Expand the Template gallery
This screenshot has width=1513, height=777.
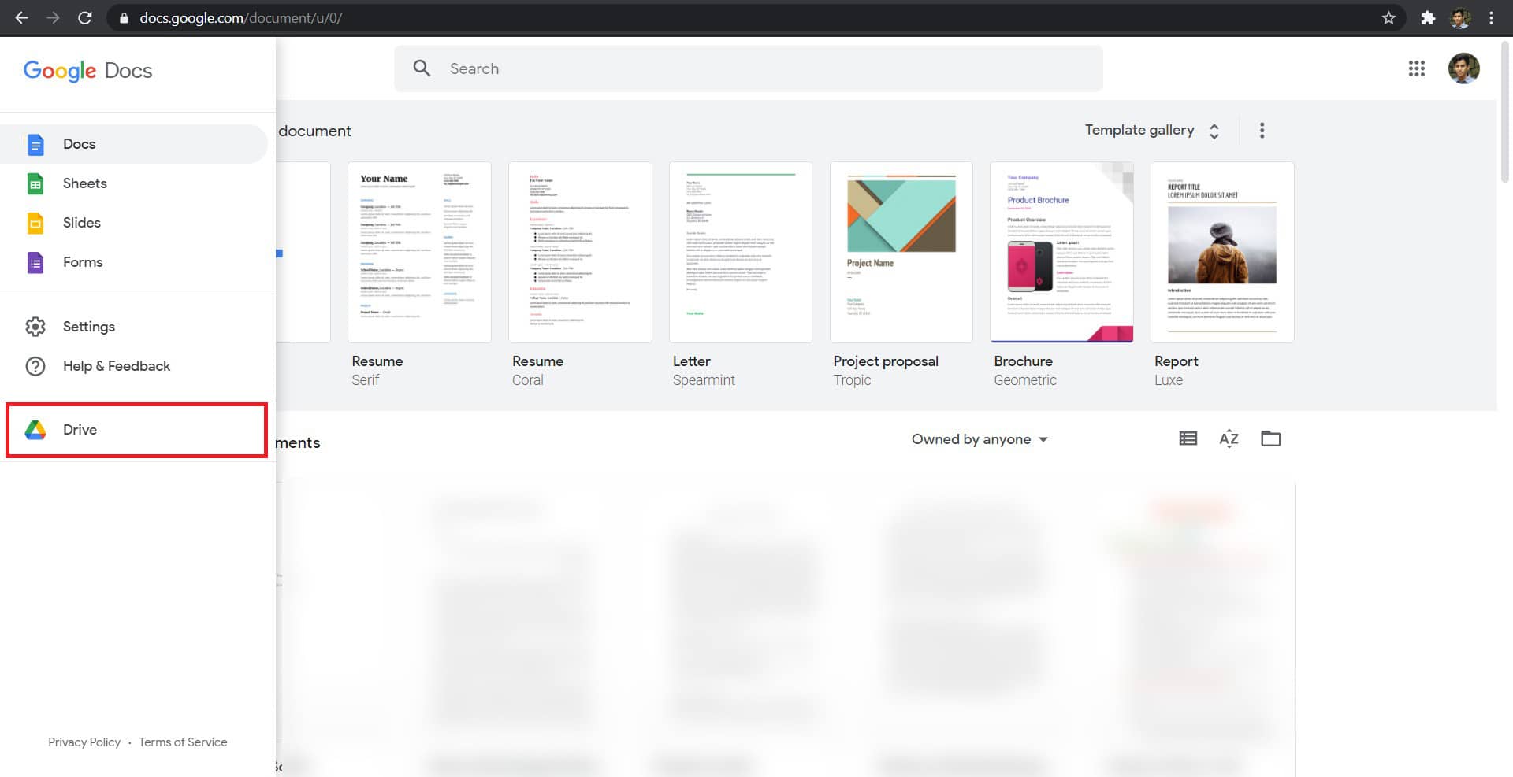tap(1152, 131)
